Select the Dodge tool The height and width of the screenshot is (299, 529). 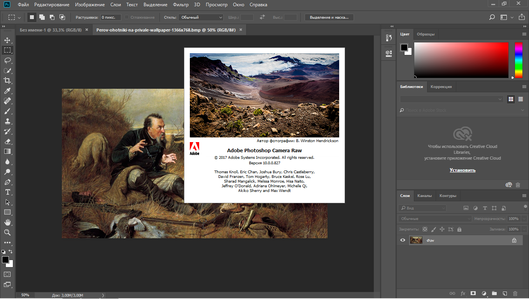(7, 172)
